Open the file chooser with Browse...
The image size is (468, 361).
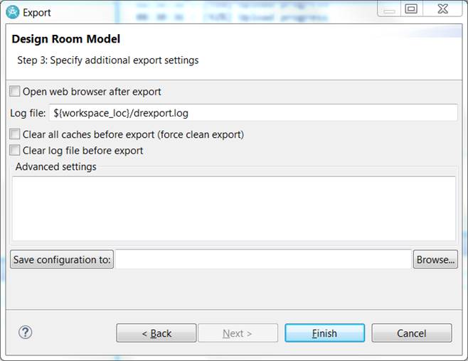coord(435,259)
